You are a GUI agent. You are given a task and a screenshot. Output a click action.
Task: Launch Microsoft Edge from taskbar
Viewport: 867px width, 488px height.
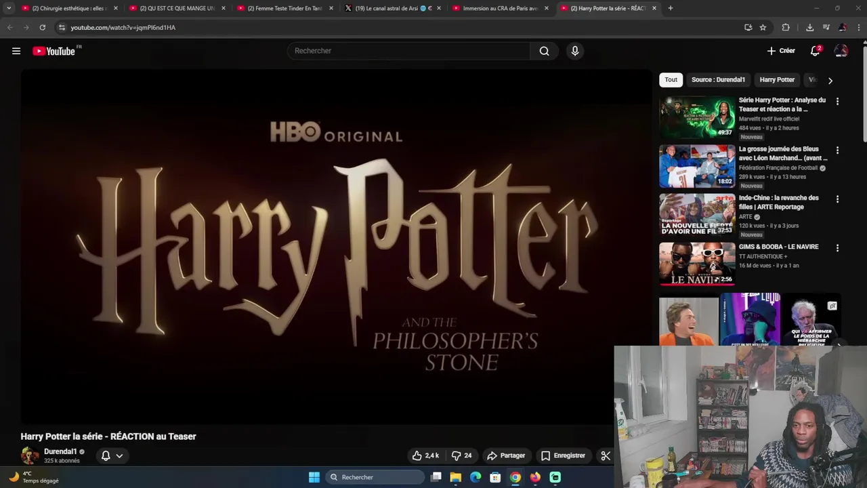click(x=475, y=477)
